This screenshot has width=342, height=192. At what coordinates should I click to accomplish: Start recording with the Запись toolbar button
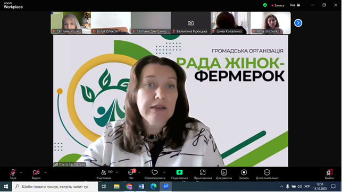pos(244,174)
